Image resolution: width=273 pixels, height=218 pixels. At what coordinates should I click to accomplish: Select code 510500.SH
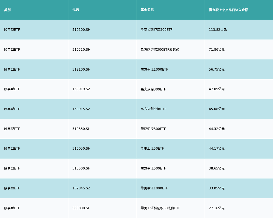pyautogui.click(x=81, y=168)
